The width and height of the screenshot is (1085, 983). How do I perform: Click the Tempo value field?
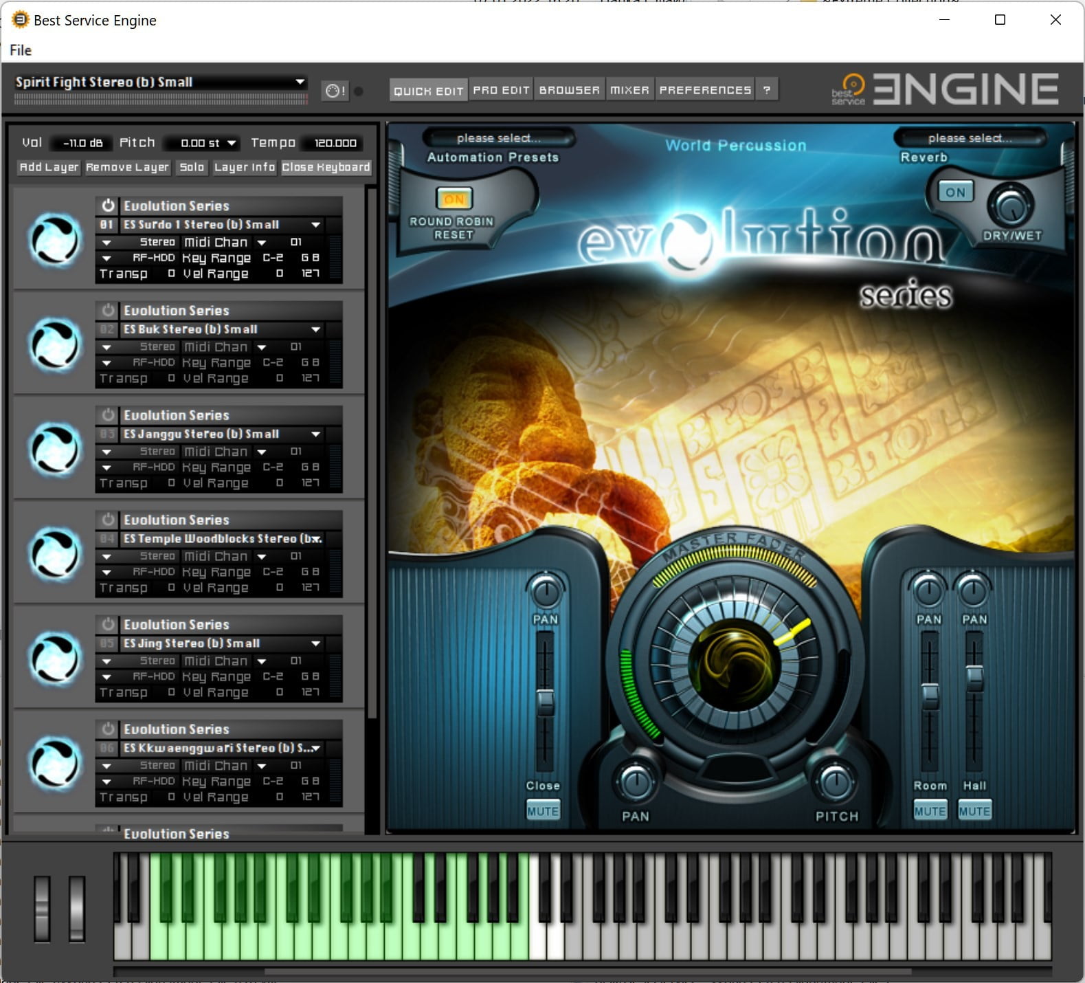click(335, 143)
